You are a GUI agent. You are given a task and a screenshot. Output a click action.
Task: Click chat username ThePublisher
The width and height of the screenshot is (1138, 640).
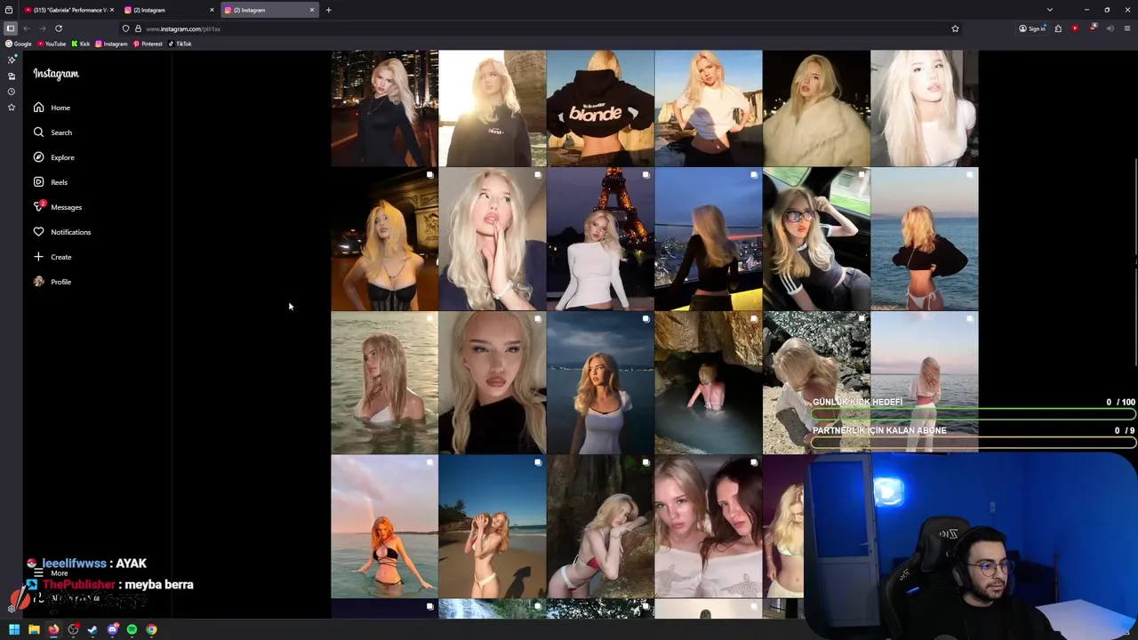click(x=79, y=585)
